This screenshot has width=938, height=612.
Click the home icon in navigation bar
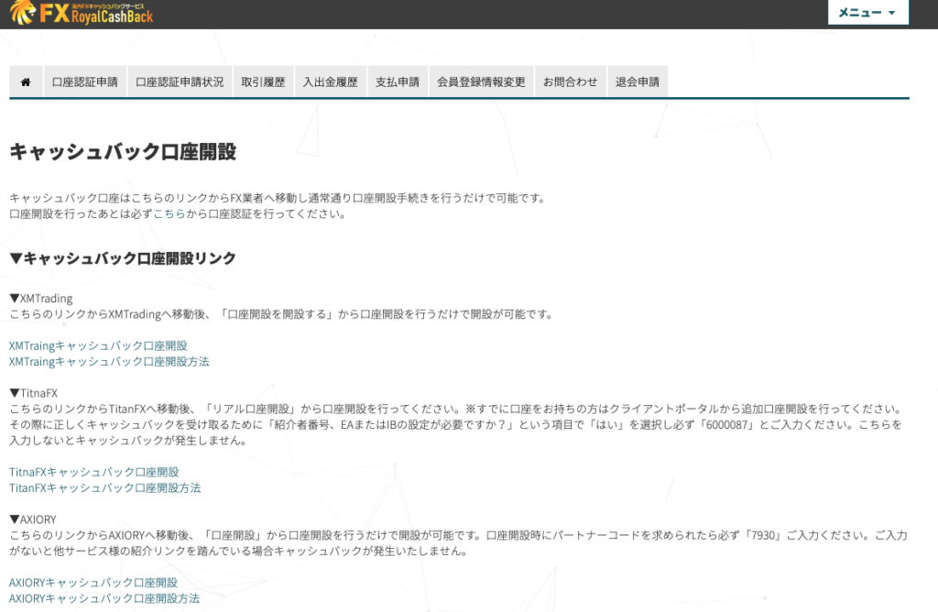[x=26, y=82]
